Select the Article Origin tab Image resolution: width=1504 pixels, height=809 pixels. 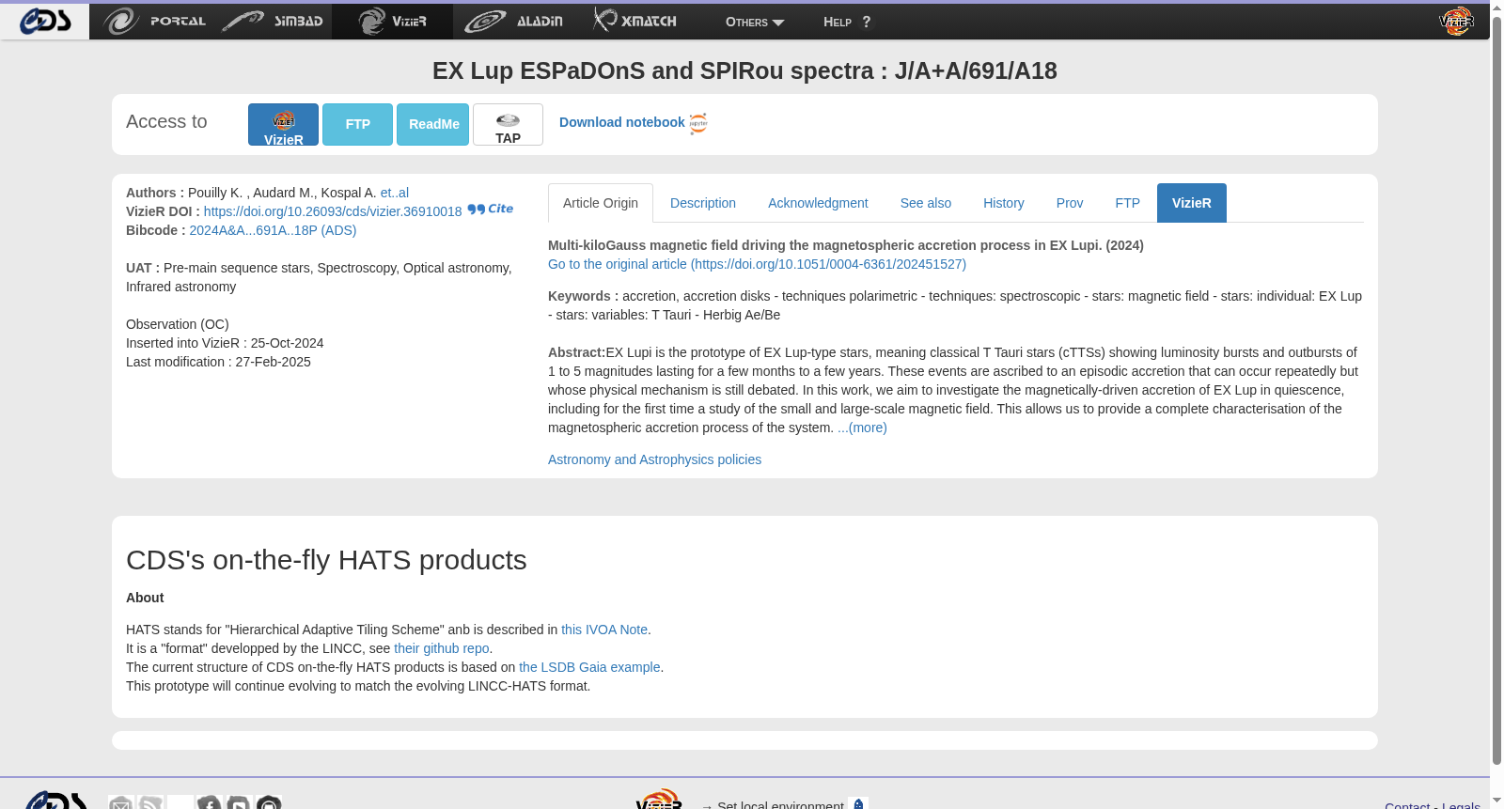coord(601,203)
